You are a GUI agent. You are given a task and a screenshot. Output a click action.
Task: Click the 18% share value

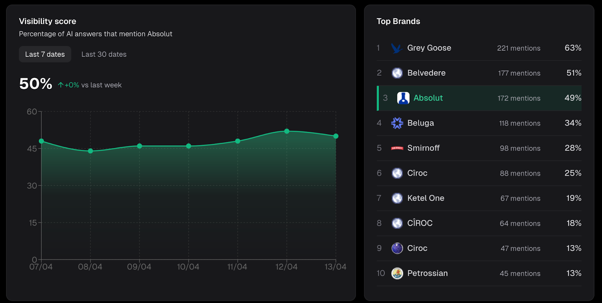tap(574, 223)
